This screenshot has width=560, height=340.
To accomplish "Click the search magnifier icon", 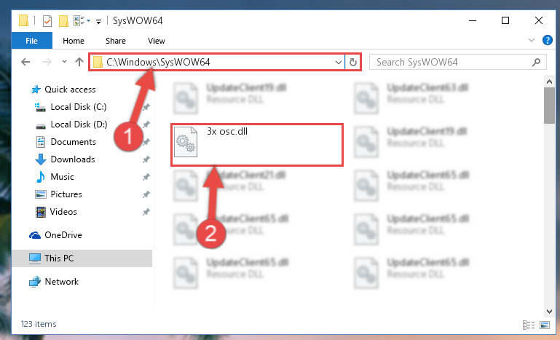I will point(536,63).
